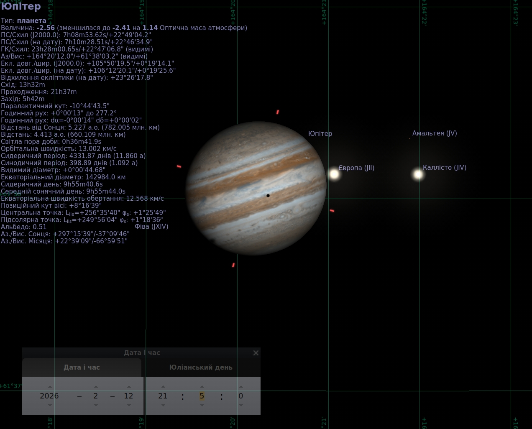Decrease the seconds with the arrow below 0
This screenshot has height=429, width=532.
(241, 405)
